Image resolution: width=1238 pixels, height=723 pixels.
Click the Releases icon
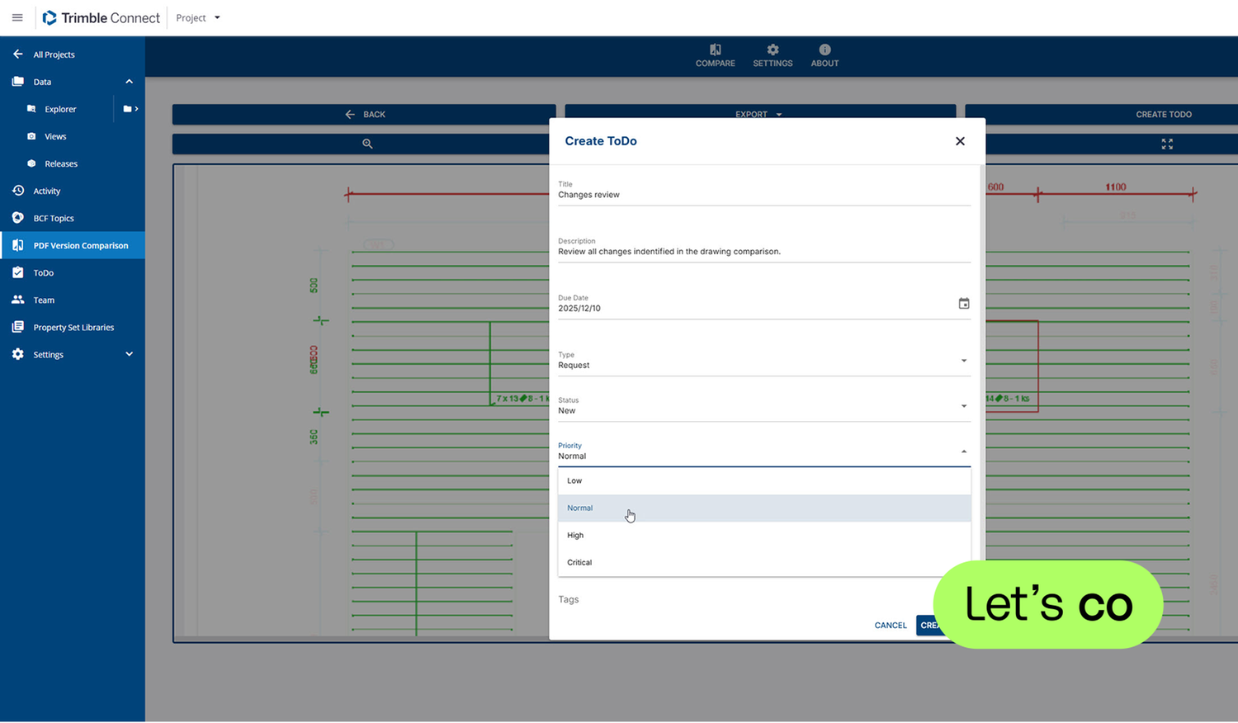click(x=31, y=163)
